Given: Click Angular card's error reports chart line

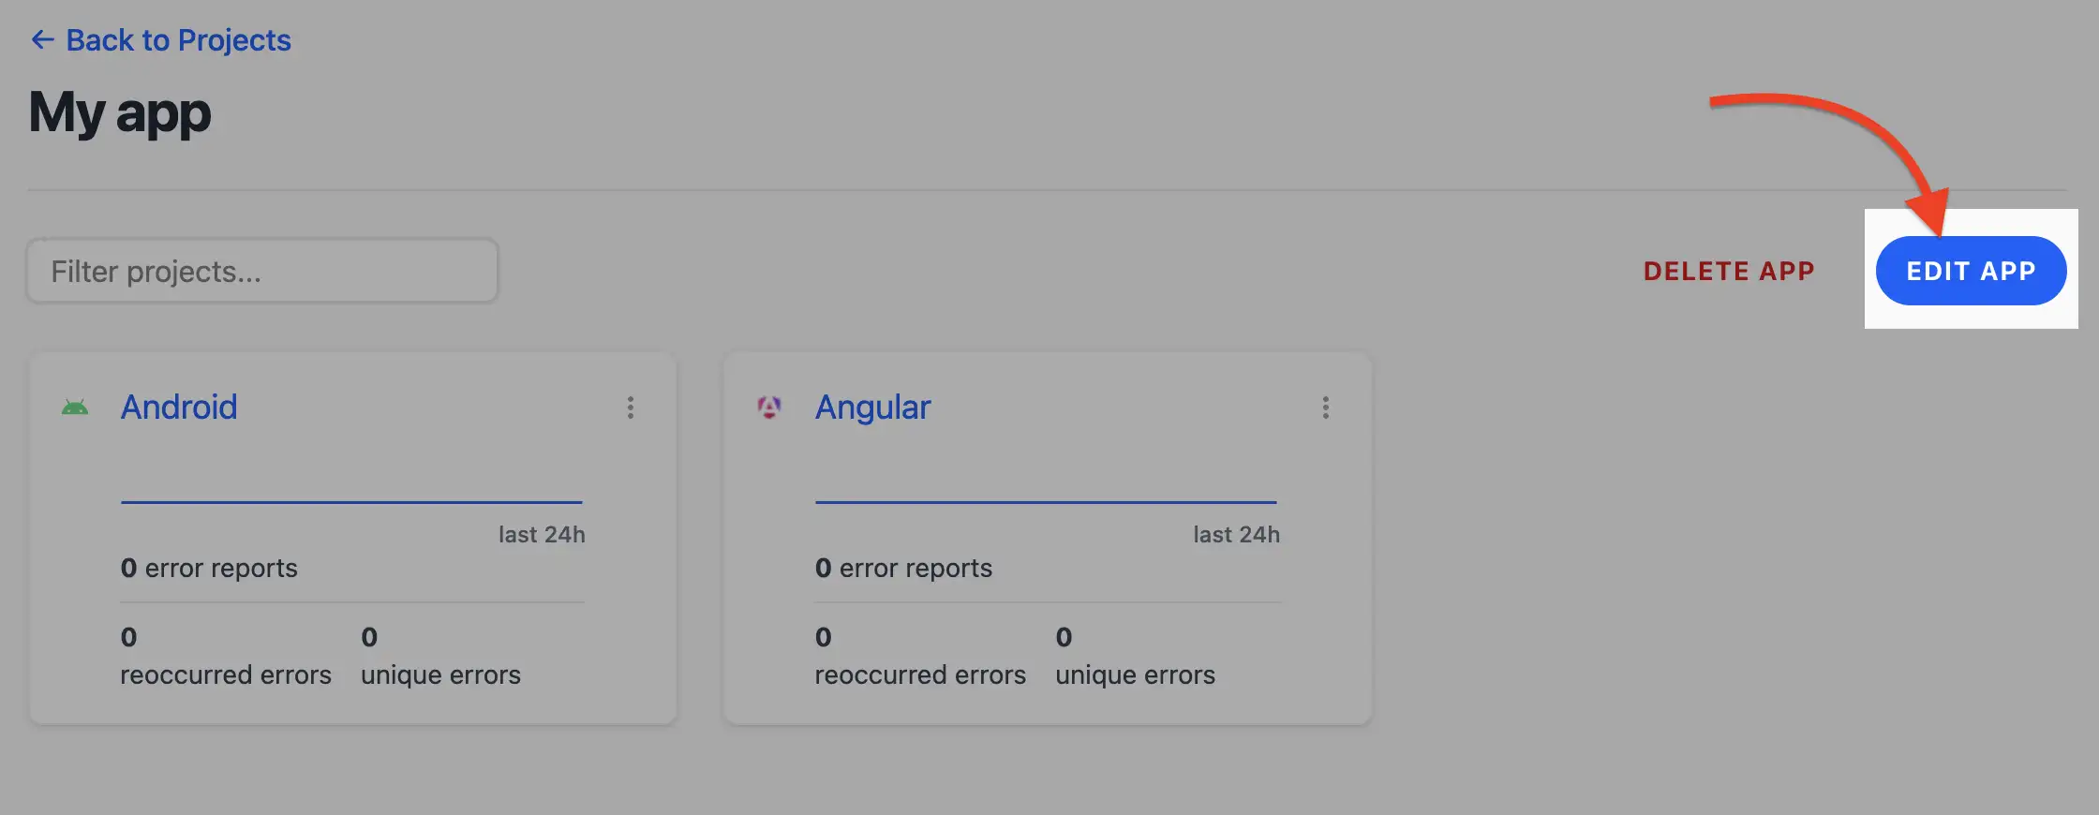Looking at the screenshot, I should point(1046,502).
